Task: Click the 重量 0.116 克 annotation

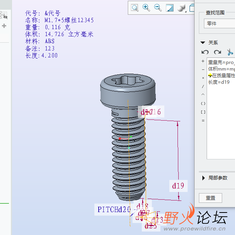Action: point(48,27)
